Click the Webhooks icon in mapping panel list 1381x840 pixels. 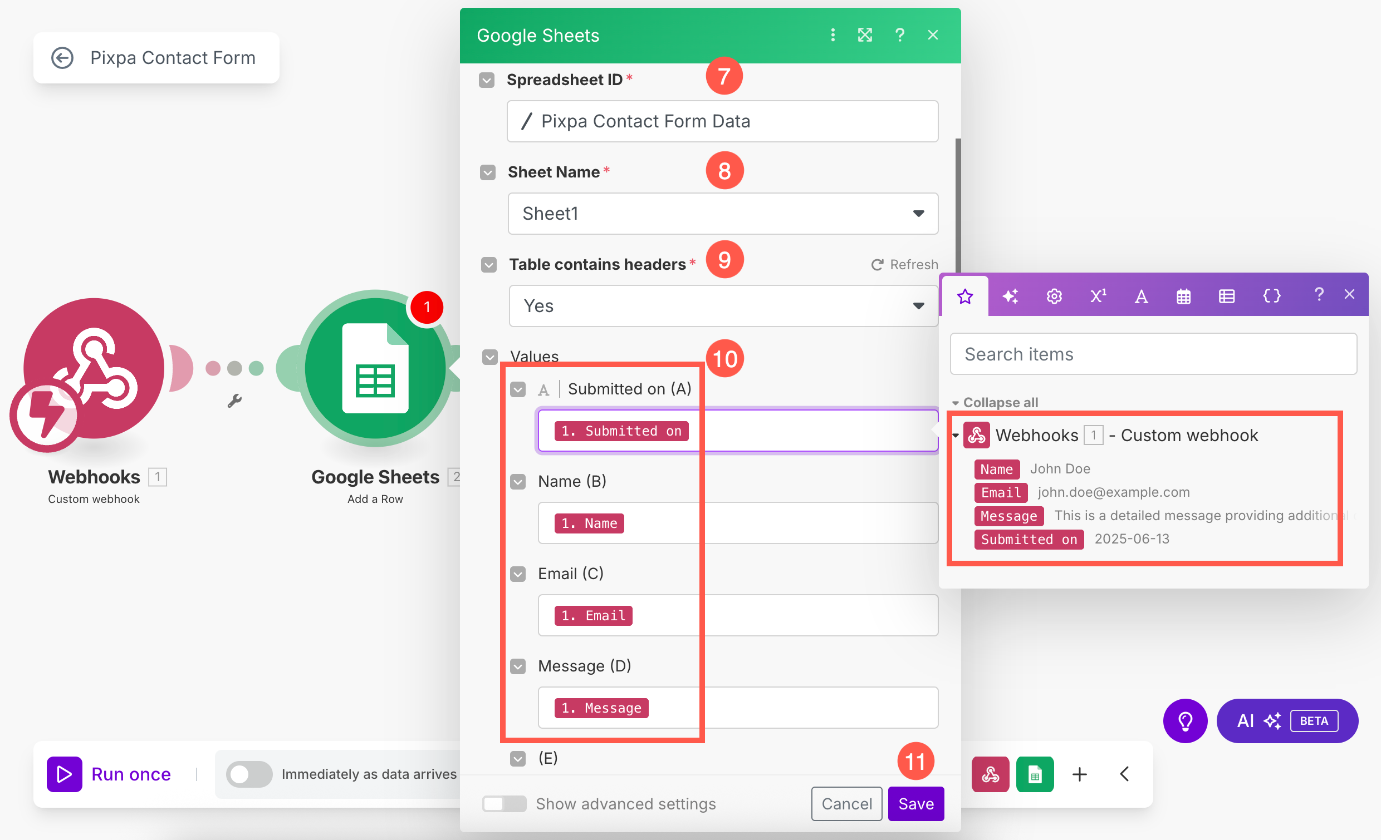pos(976,435)
